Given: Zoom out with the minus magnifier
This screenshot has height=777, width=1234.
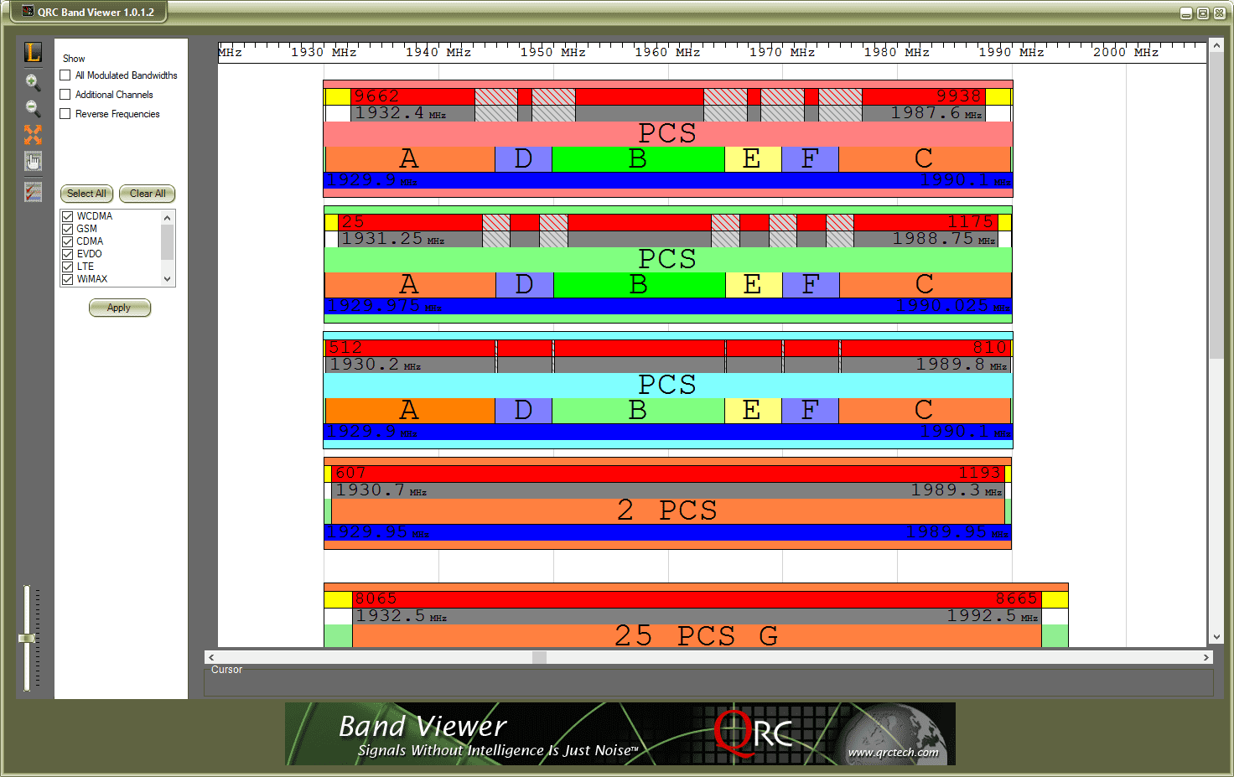Looking at the screenshot, I should tap(33, 108).
